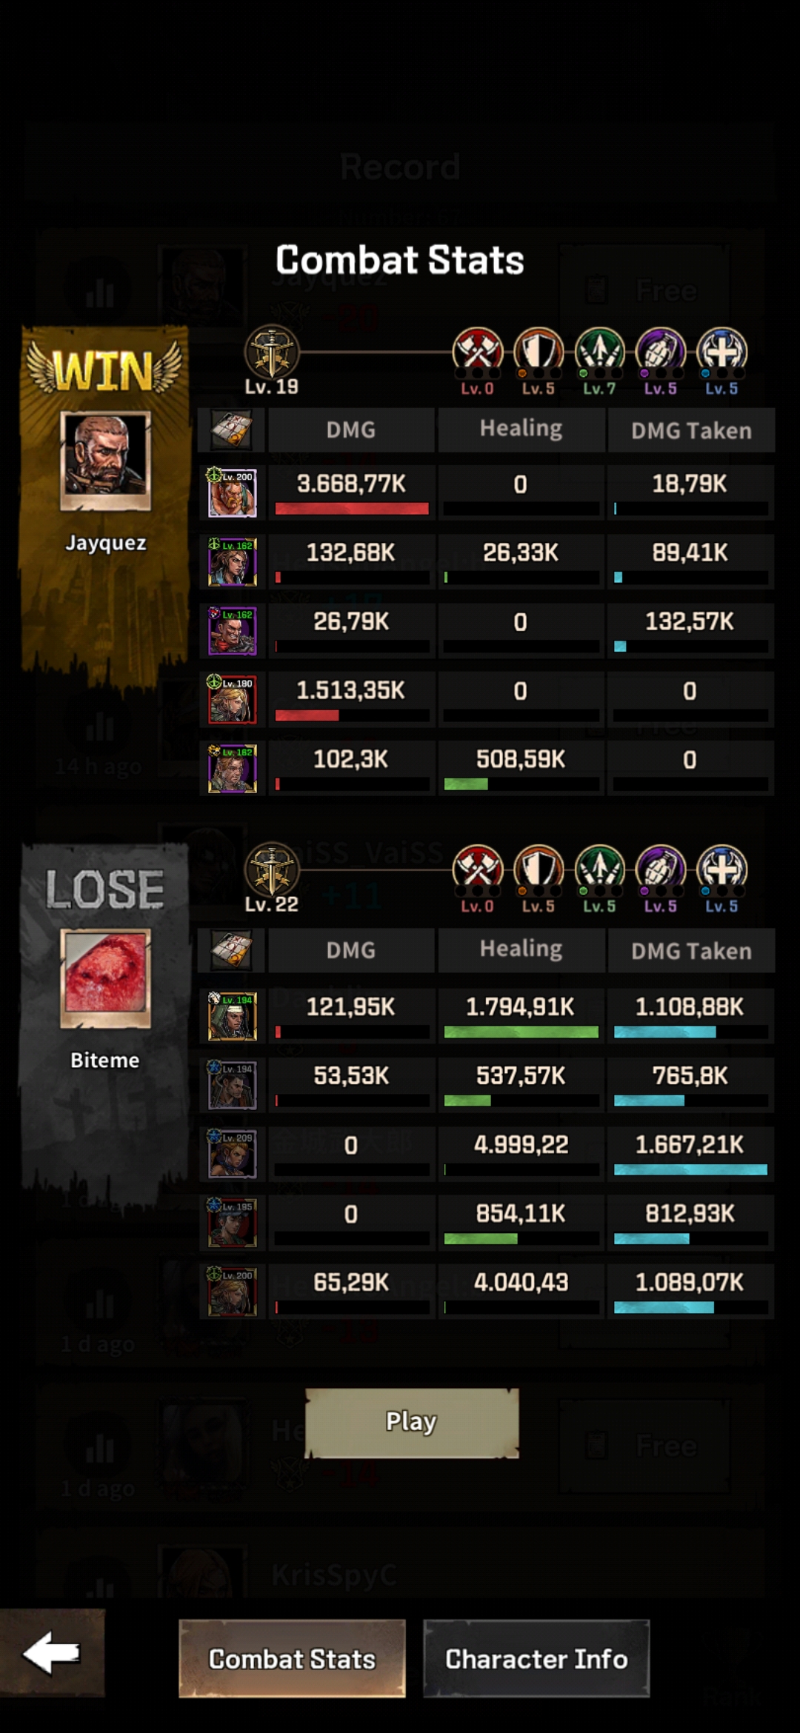Image resolution: width=800 pixels, height=1733 pixels.
Task: Open Biteme's formation grid icon
Action: click(232, 950)
